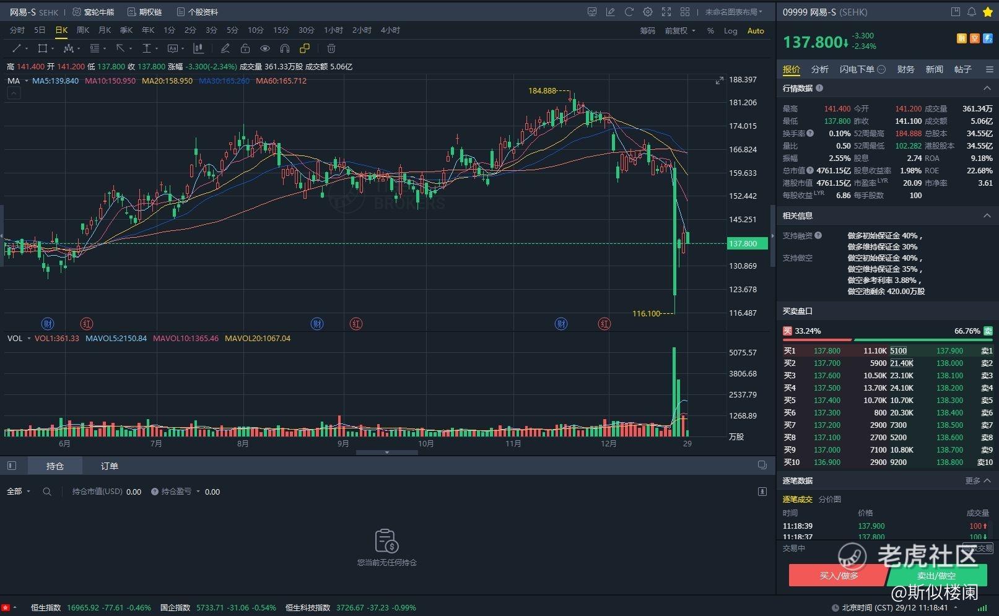
Task: Switch to the 分析 tab
Action: (819, 69)
